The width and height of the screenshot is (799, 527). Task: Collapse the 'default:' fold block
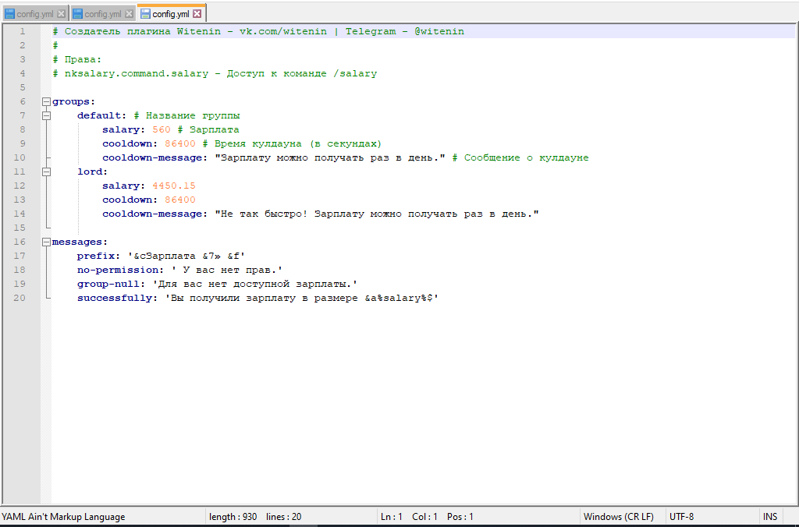click(x=46, y=115)
